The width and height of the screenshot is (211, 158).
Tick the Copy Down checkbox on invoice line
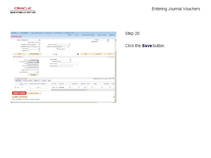pyautogui.click(x=31, y=60)
